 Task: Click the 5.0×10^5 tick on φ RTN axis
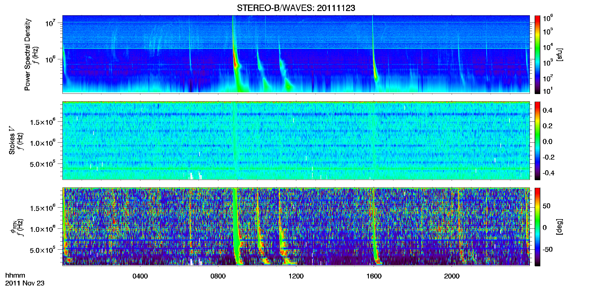click(43, 250)
